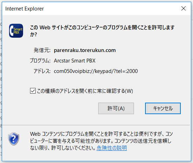Click the Internet Explorer title bar text
The width and height of the screenshot is (193, 163).
tap(24, 9)
